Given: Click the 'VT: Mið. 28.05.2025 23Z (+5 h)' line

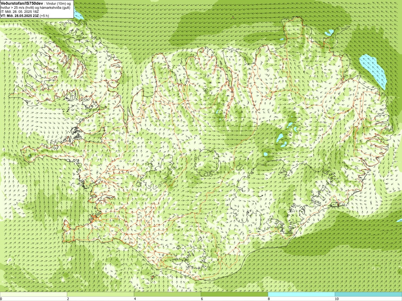Looking at the screenshot, I should pyautogui.click(x=25, y=16).
